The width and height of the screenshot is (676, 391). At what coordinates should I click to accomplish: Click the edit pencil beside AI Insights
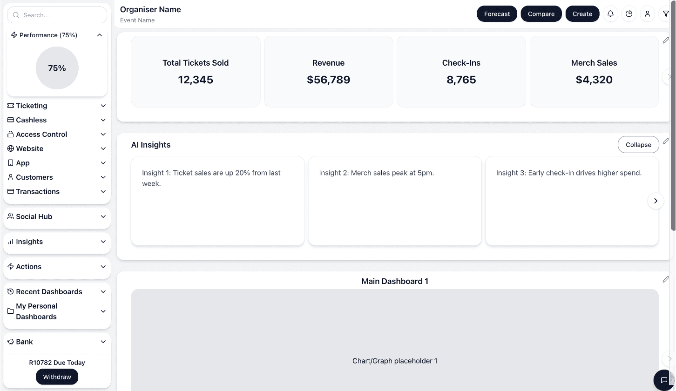[x=666, y=141]
